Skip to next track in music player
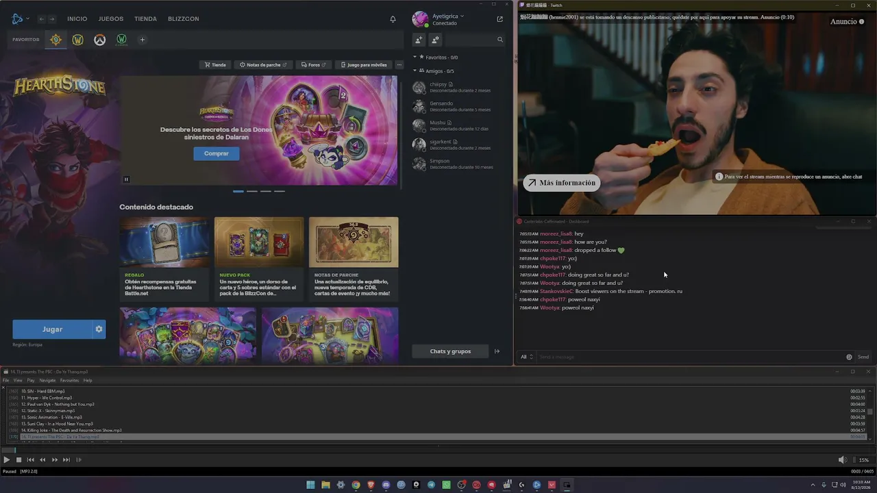This screenshot has width=877, height=493. coord(66,460)
